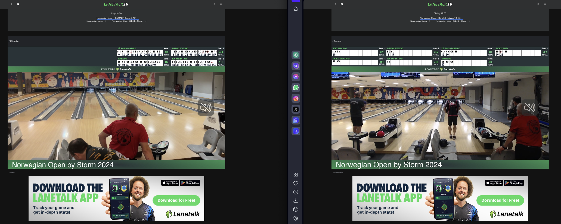The width and height of the screenshot is (561, 224).
Task: Click the left LANETALK.TV logo
Action: (116, 4)
